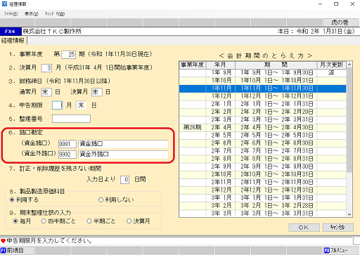This screenshot has height=255, width=360.
Task: Click the 事業年度 期 number field
Action: click(x=68, y=55)
